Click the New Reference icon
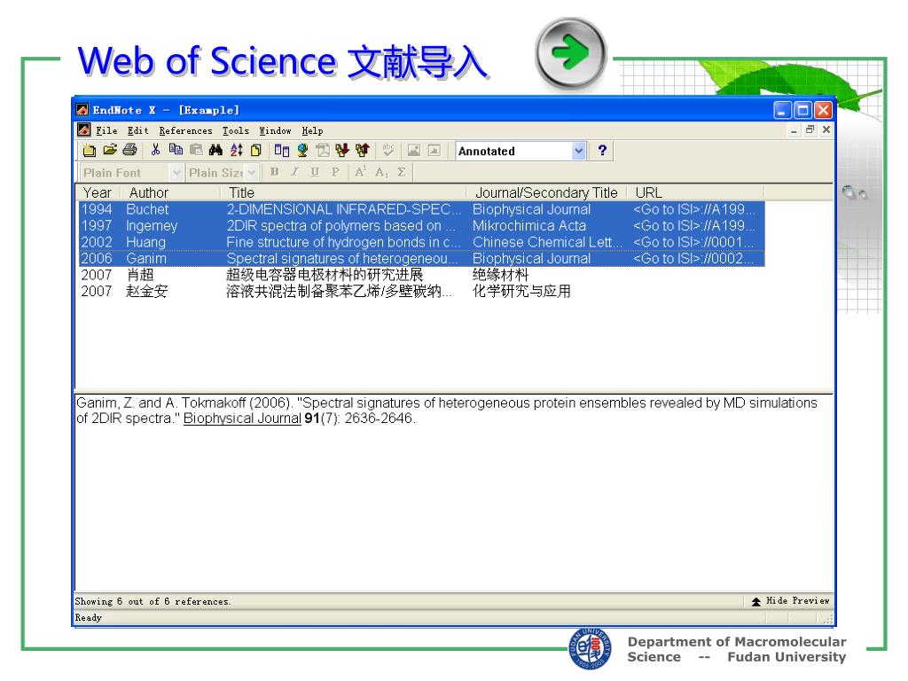Image resolution: width=908 pixels, height=681 pixels. 256,151
